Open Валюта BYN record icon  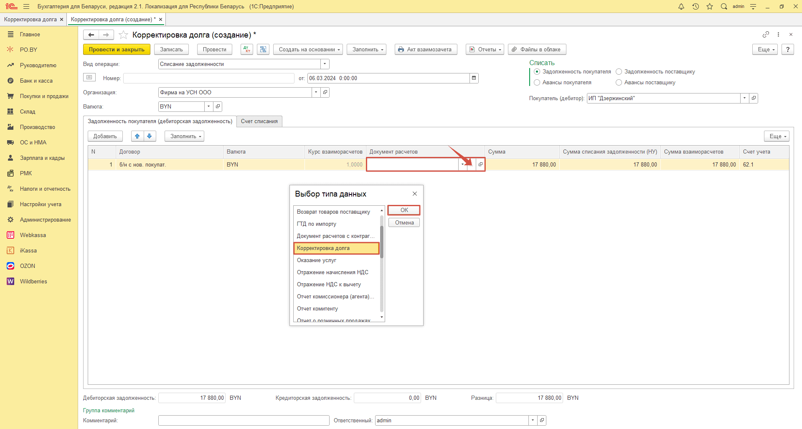point(218,106)
